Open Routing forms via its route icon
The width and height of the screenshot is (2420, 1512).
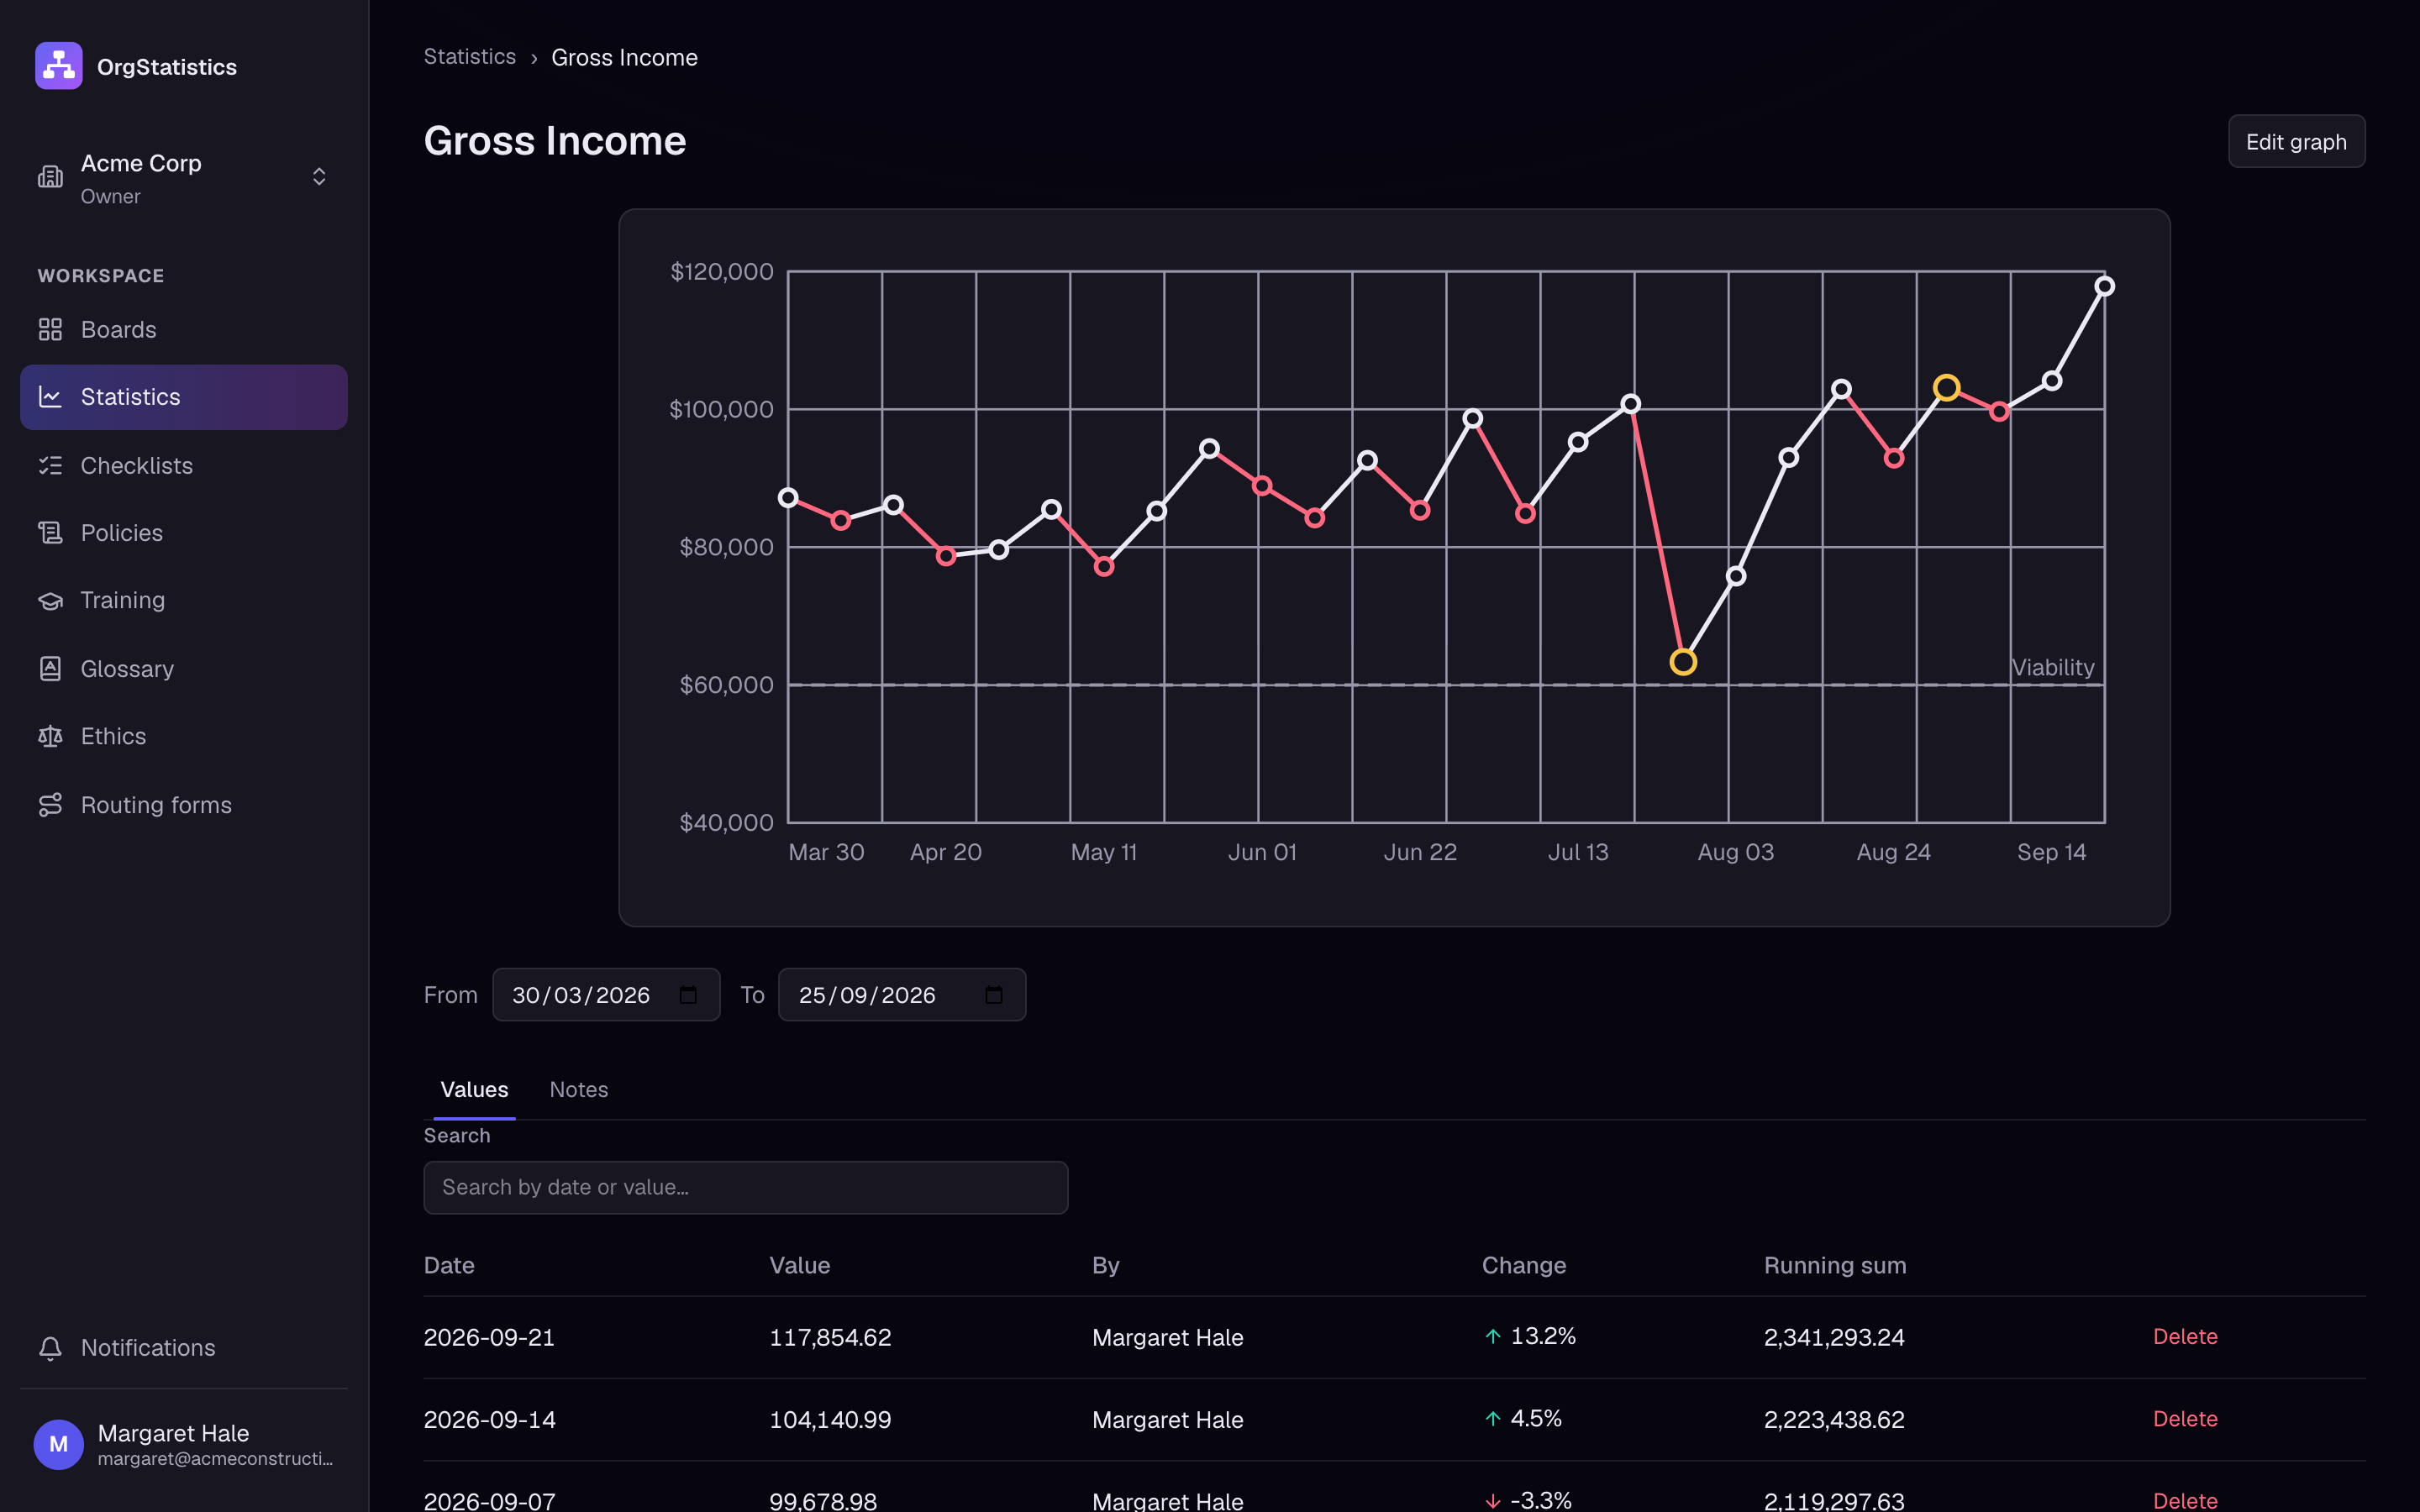50,805
